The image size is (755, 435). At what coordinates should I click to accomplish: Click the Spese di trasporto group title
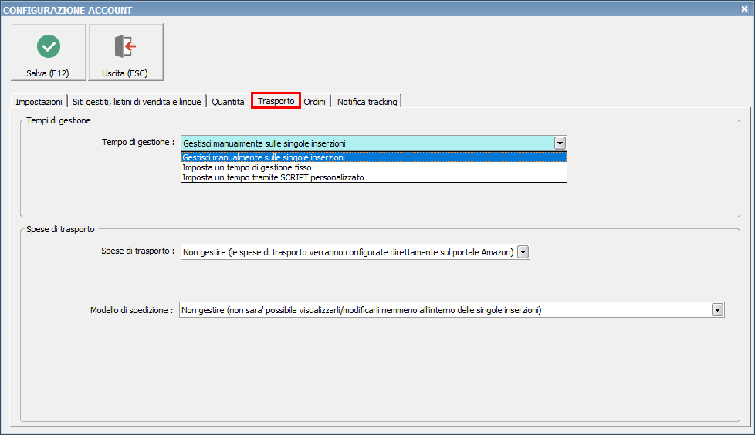(x=60, y=229)
